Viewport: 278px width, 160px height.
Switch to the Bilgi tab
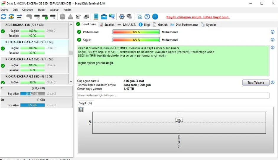click(x=144, y=24)
